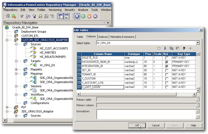Screen dimensions: 208x134
Task: Uncheck Not Null for INTEGRATION_ID
Action: (167, 66)
